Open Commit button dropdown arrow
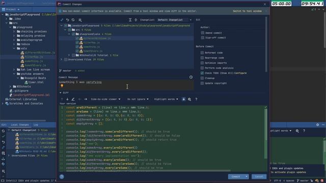 coord(247,176)
